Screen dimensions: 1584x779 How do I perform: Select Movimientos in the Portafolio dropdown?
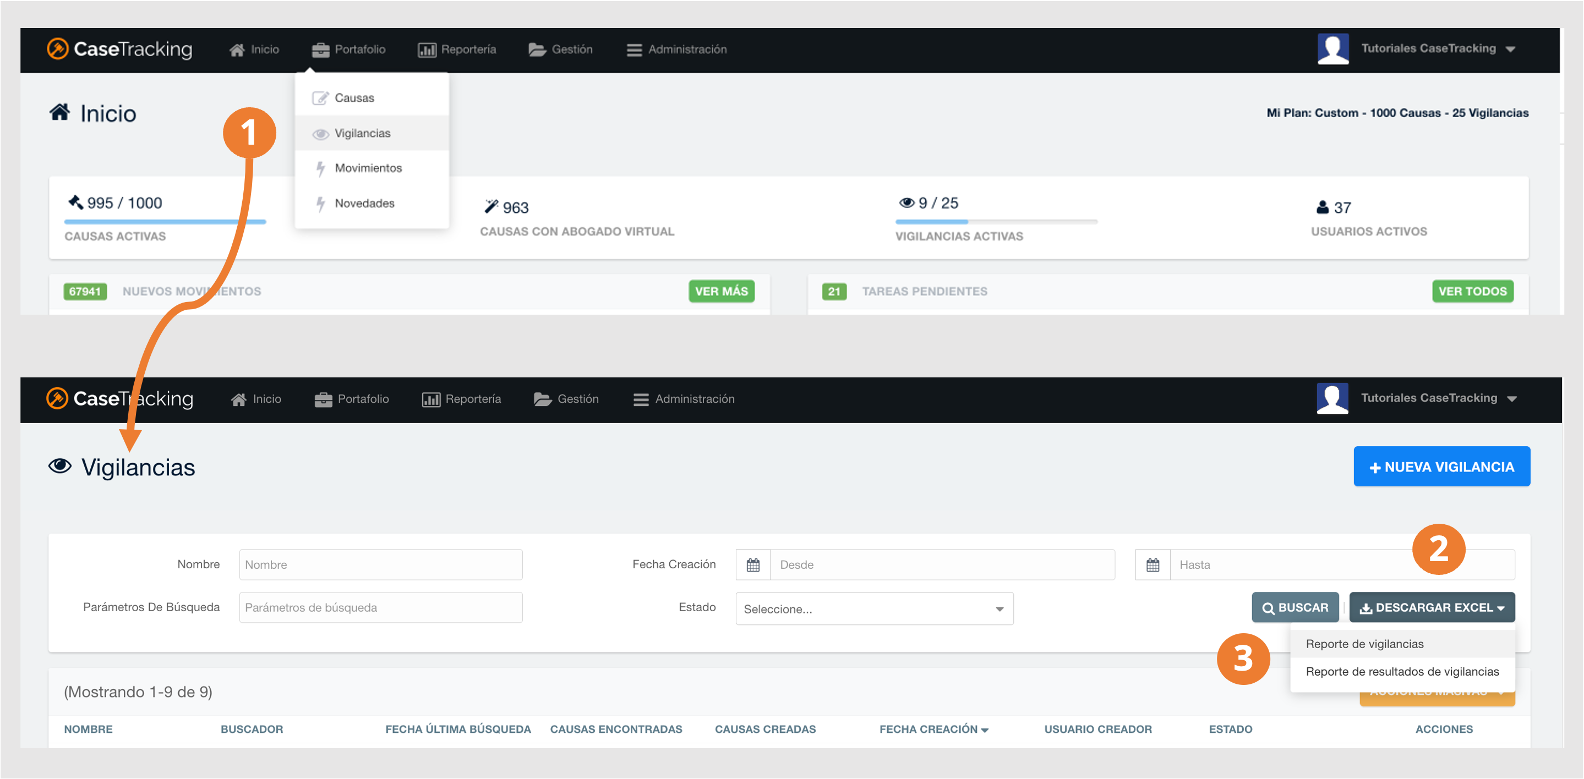368,168
